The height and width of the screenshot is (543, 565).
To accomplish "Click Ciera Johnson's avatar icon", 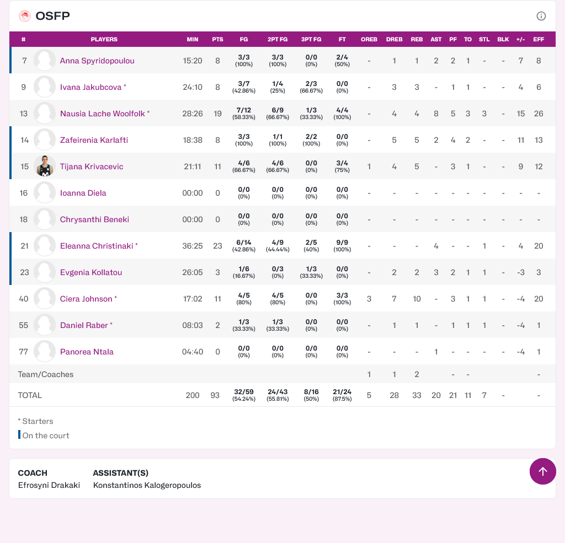I will tap(45, 299).
